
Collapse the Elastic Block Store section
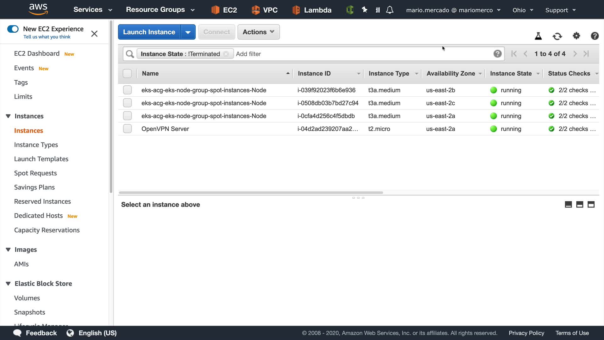(x=8, y=284)
